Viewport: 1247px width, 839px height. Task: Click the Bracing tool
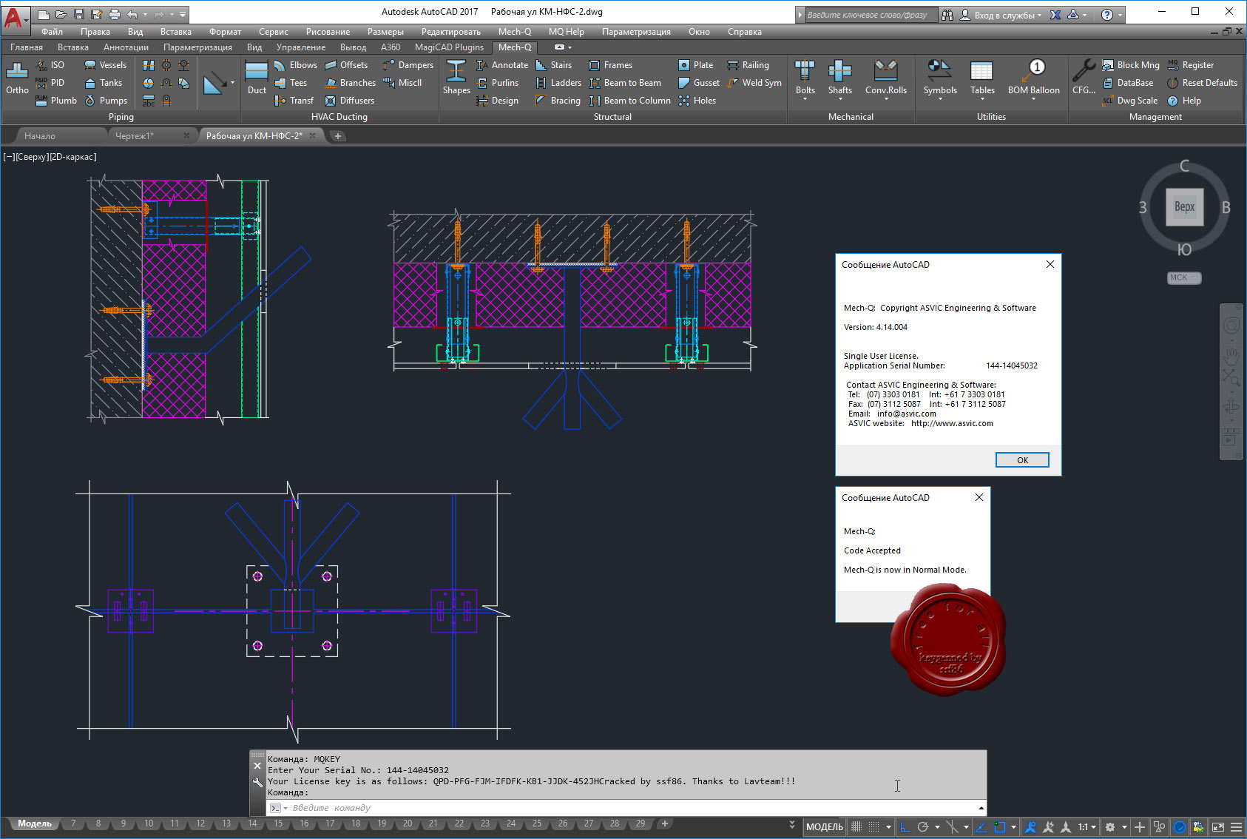(x=558, y=101)
